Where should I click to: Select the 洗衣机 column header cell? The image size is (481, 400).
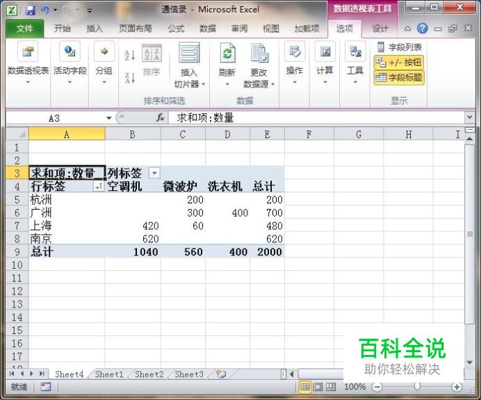tap(227, 186)
